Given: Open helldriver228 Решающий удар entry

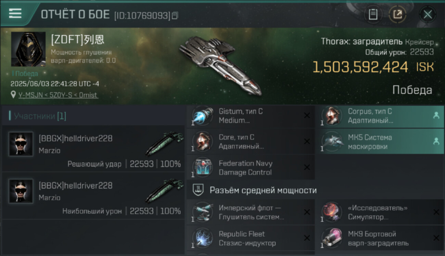Looking at the screenshot, I should click(93, 148).
